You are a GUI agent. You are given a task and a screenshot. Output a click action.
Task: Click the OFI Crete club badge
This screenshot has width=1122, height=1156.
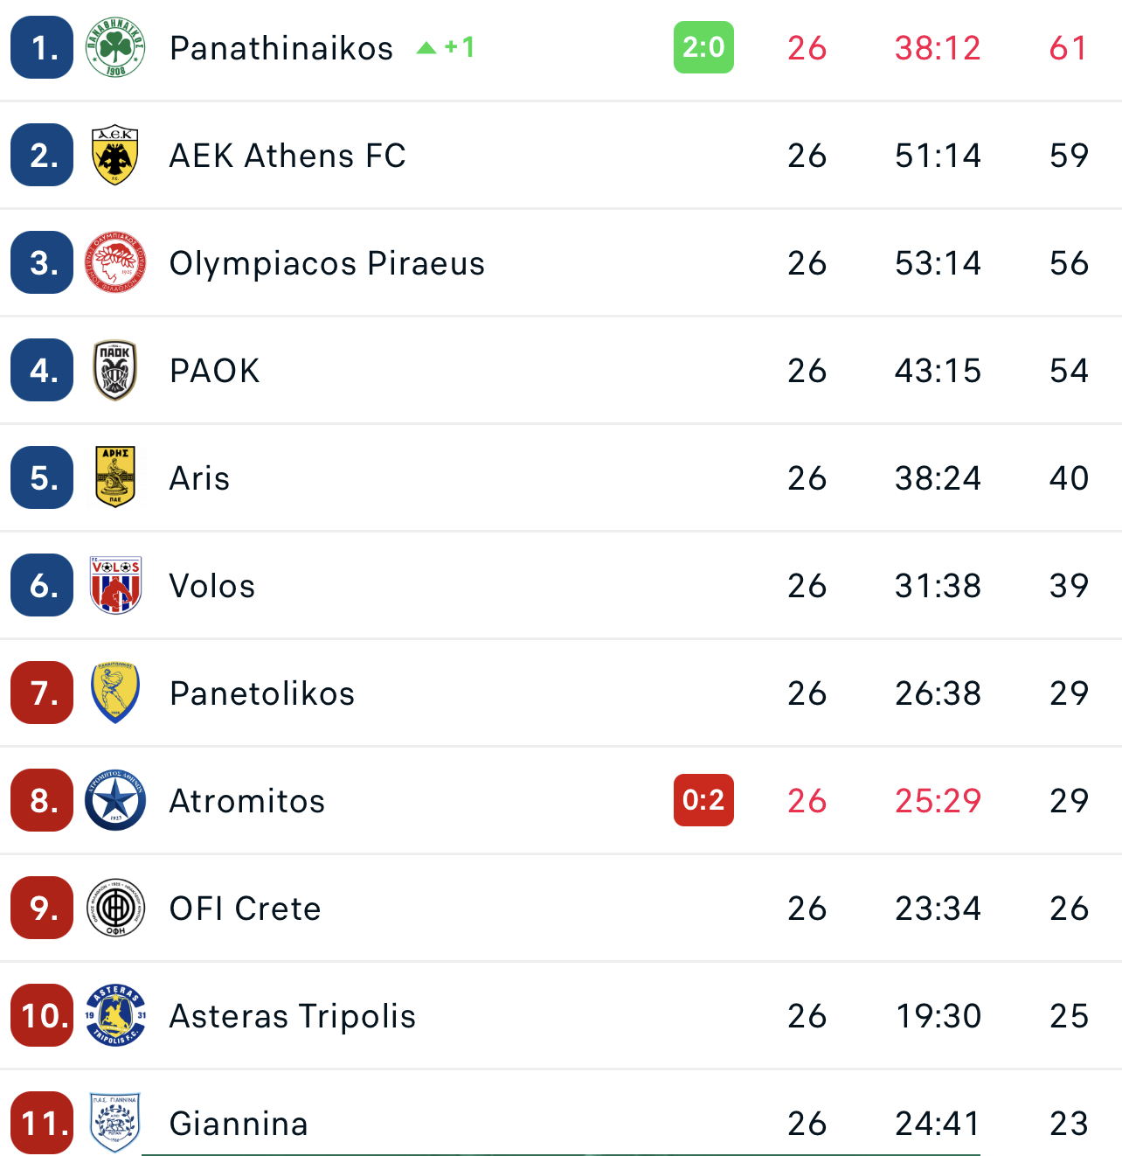point(115,908)
